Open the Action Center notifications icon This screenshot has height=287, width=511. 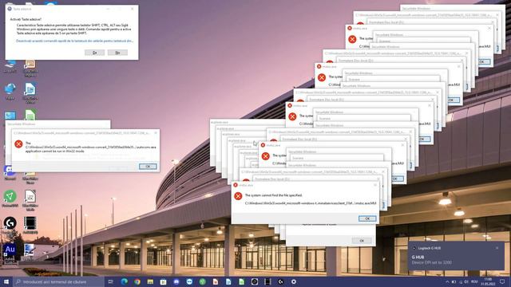coord(502,281)
